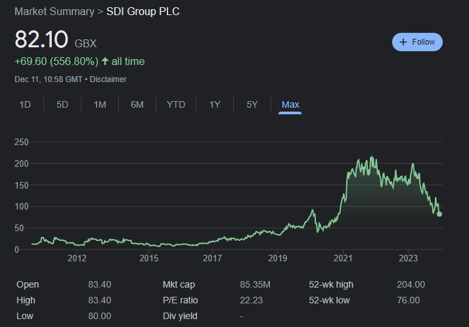Click the 150 y-axis label
Image resolution: width=469 pixels, height=327 pixels.
[x=22, y=185]
